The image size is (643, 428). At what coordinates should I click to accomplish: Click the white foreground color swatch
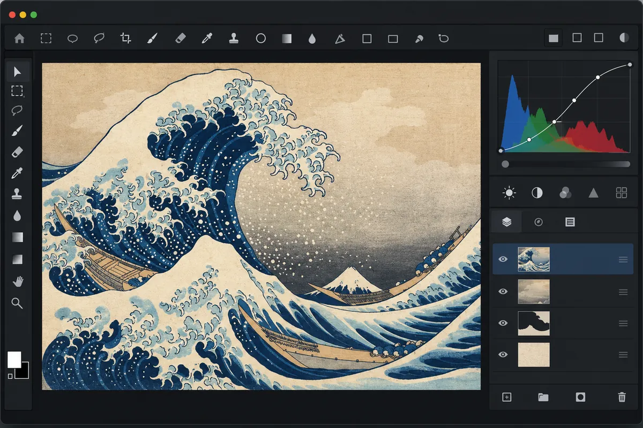(14, 359)
